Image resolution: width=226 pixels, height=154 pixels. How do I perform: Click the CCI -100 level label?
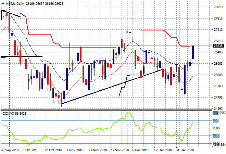click(x=216, y=136)
